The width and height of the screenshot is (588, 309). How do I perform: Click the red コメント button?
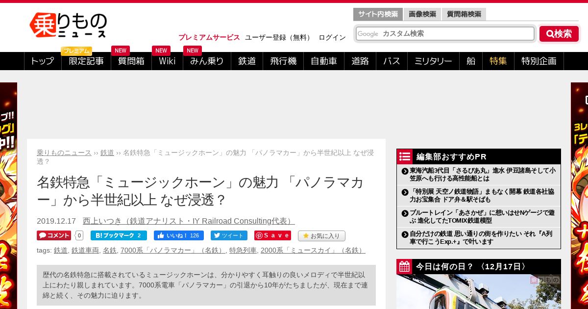tap(54, 235)
